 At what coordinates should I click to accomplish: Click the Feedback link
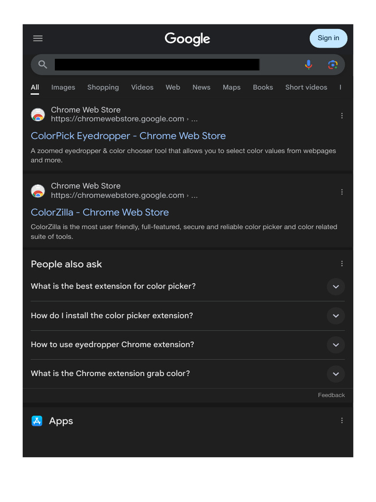(331, 395)
